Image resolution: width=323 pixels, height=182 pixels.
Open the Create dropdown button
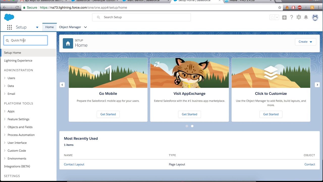pos(305,42)
